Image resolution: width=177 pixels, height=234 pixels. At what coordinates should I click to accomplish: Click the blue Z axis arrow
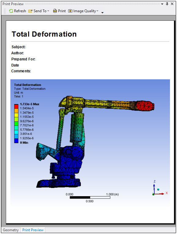(154, 189)
